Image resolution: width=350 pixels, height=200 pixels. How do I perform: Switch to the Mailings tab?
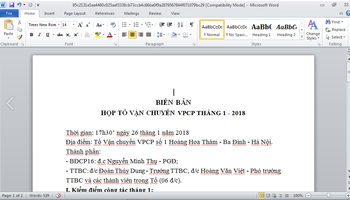(x=132, y=13)
